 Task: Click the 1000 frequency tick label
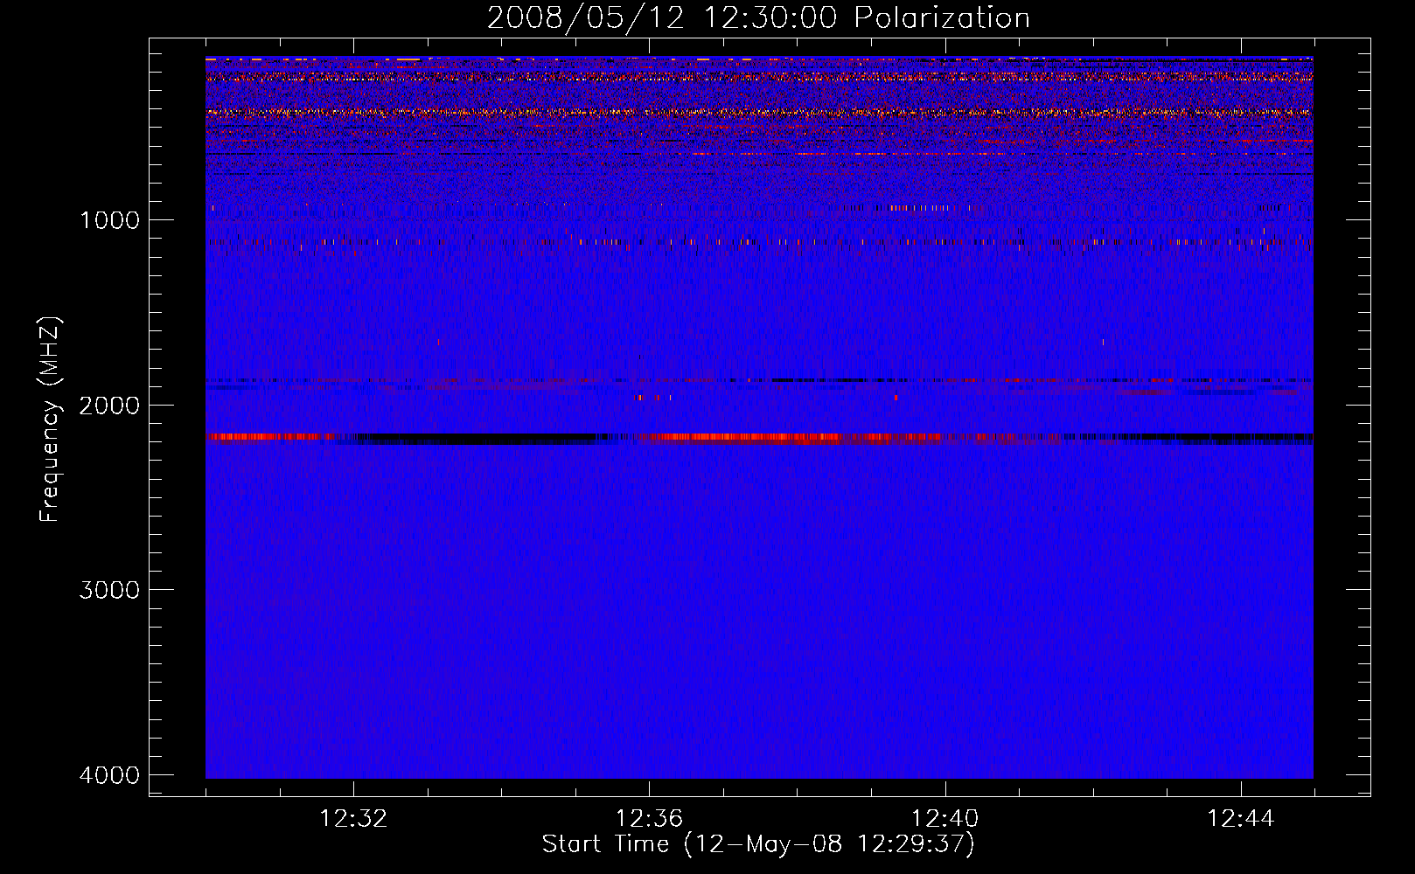110,220
